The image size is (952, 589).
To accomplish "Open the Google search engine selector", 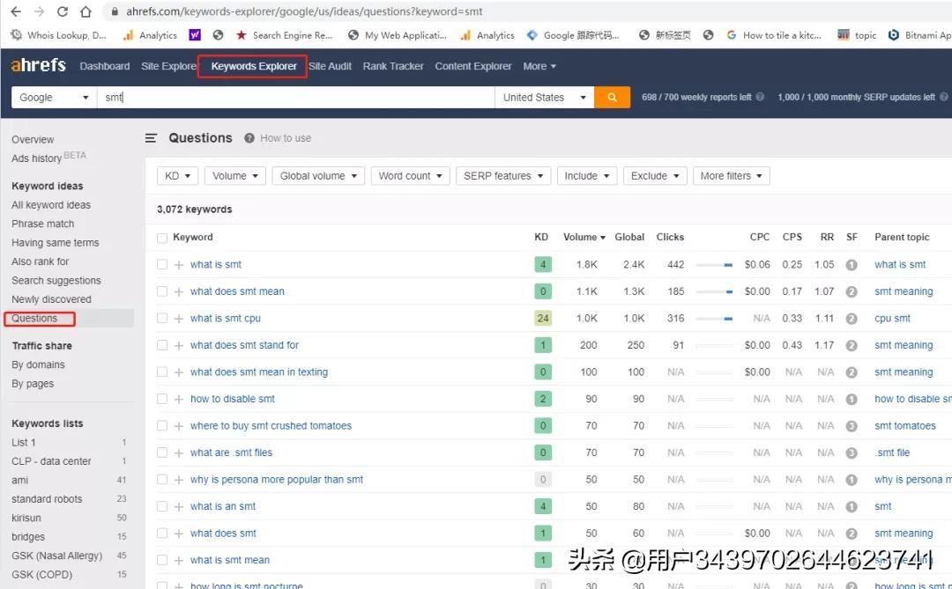I will [x=54, y=97].
